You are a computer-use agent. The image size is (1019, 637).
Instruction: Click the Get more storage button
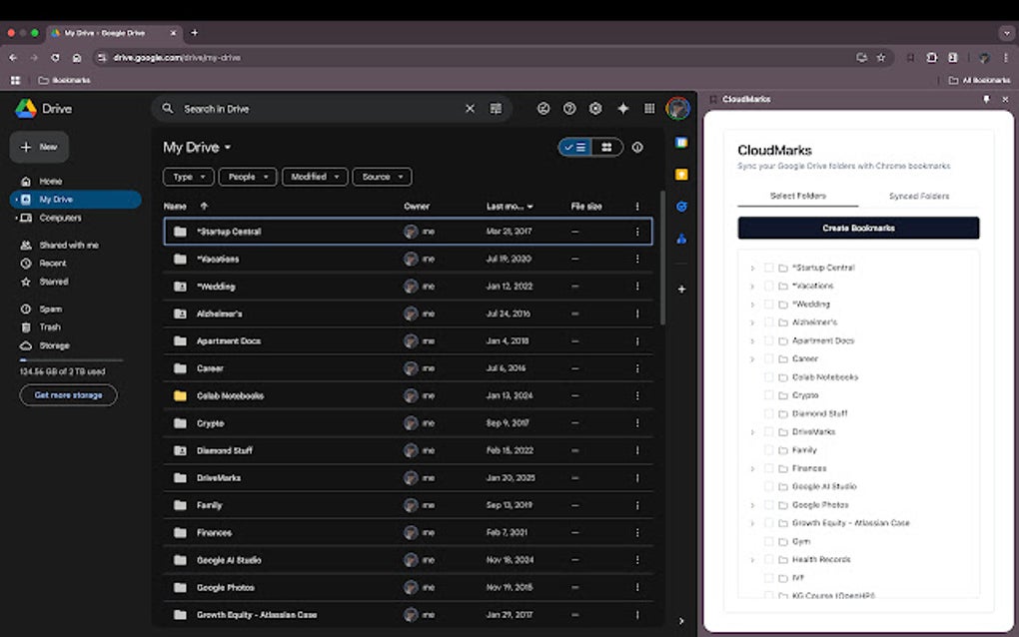coord(68,394)
